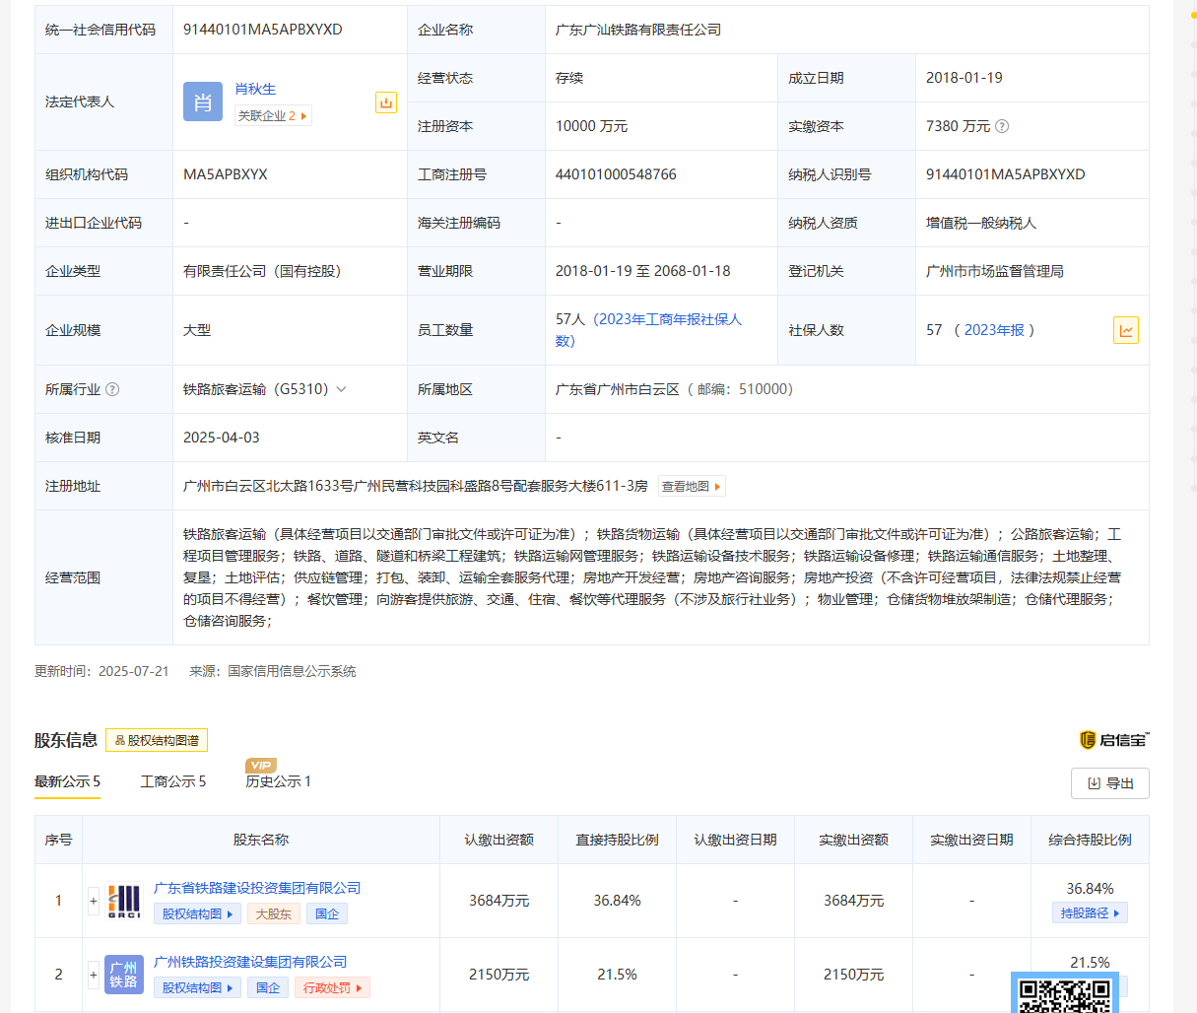Viewport: 1197px width, 1013px height.
Task: Click the orange download icon beside 肖秋生
Action: [x=386, y=102]
